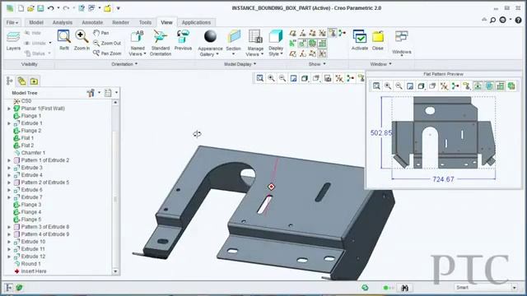This screenshot has height=296, width=527.
Task: Select the Zoom In tool
Action: point(82,40)
